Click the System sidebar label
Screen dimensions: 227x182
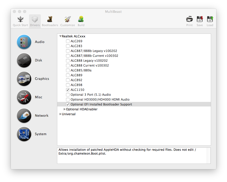point(41,134)
